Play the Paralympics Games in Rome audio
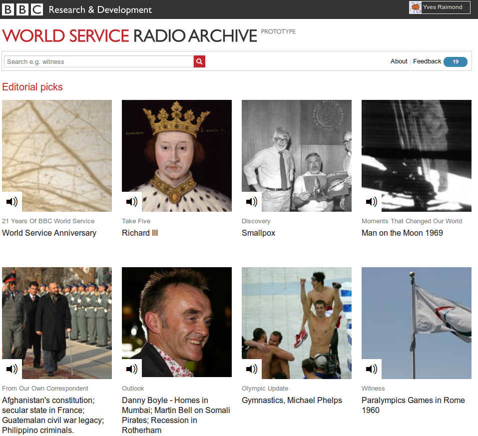The image size is (478, 436). [x=371, y=369]
